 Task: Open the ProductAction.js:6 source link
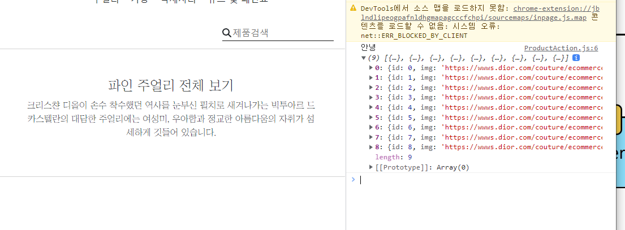point(561,48)
